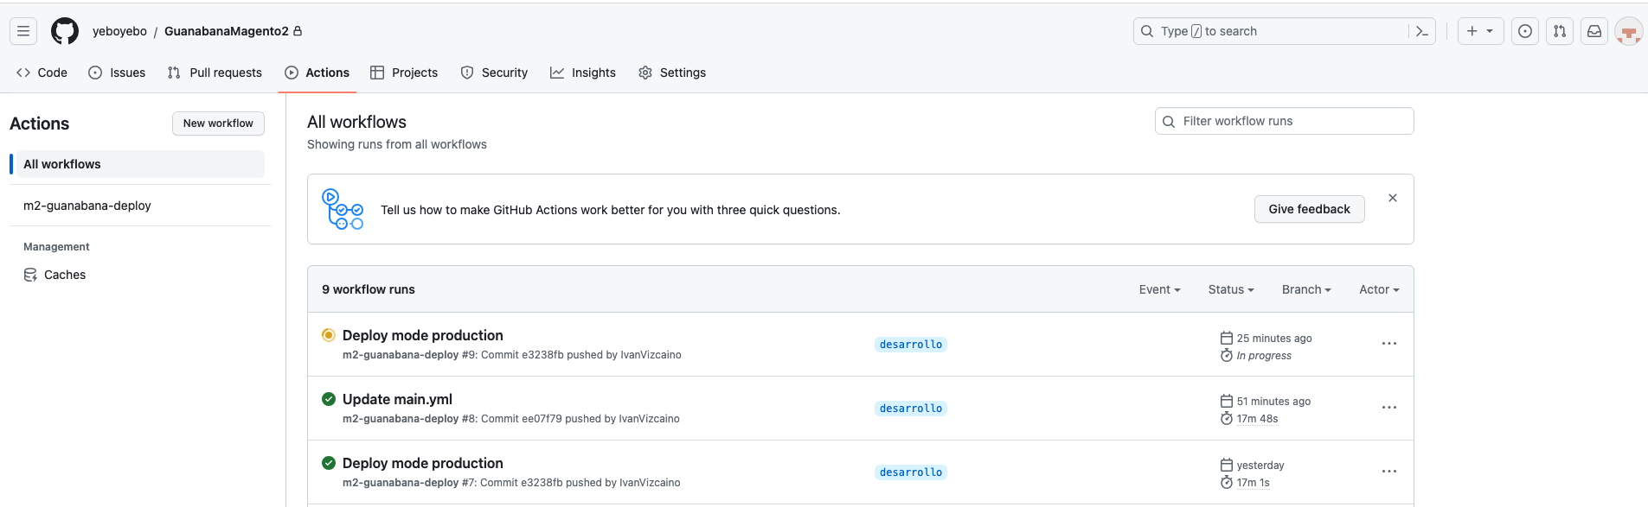
Task: Open yesterday's Deploy mode production run
Action: 423,463
